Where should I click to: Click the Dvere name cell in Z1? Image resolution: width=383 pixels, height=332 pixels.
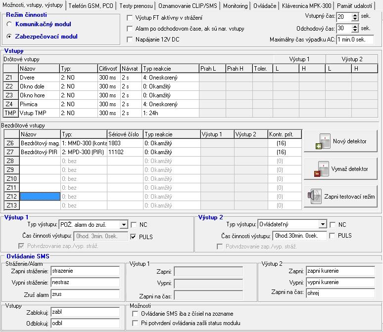click(x=39, y=78)
